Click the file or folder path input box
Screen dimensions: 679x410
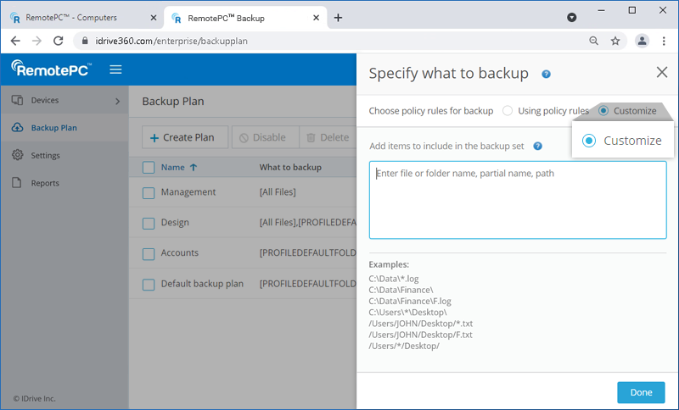coord(517,200)
